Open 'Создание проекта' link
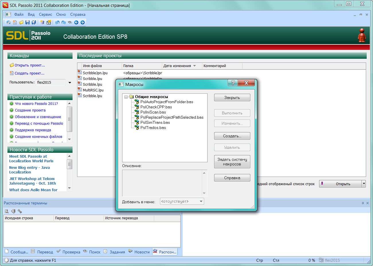 [30, 110]
